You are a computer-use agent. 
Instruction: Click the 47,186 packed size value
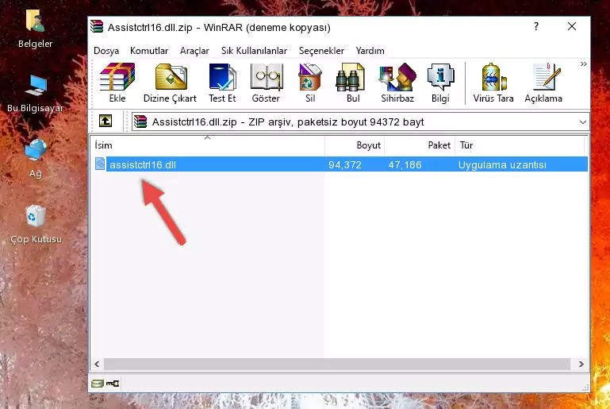point(405,164)
